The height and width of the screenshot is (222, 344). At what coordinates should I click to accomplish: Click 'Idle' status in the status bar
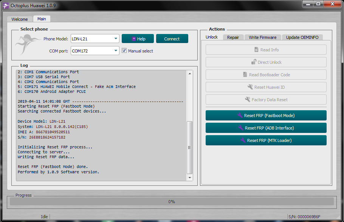(44, 216)
